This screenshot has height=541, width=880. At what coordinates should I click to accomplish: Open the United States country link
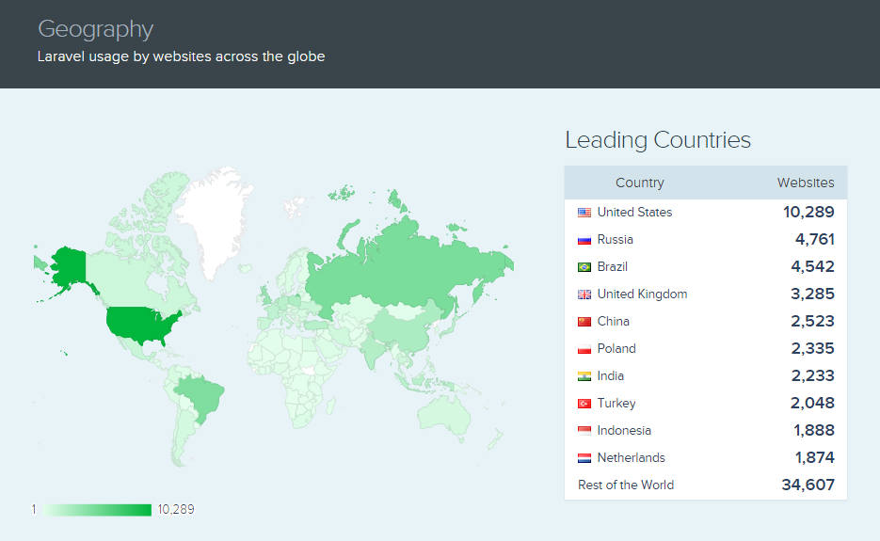tap(634, 213)
